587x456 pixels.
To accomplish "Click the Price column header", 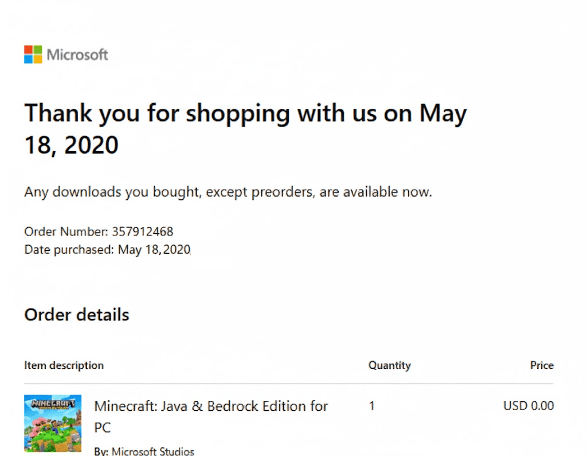I will tap(542, 365).
